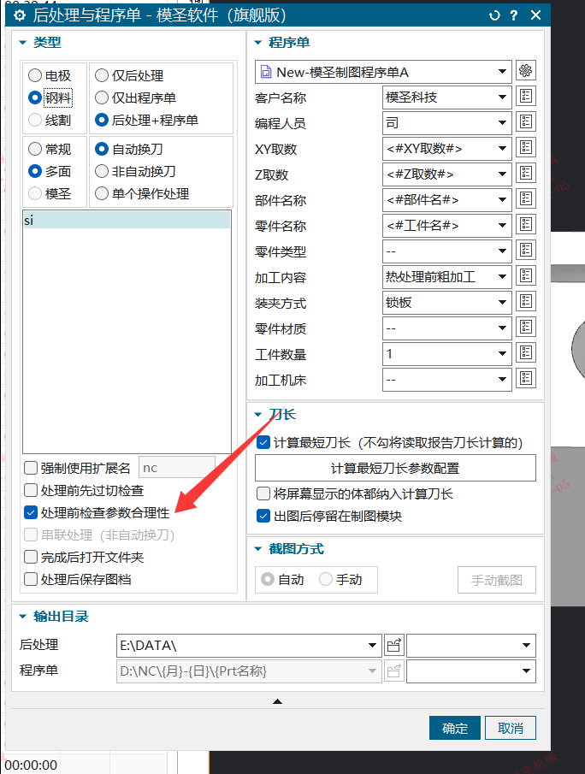
Task: Open list editor icon for 编程人员
Action: (525, 122)
